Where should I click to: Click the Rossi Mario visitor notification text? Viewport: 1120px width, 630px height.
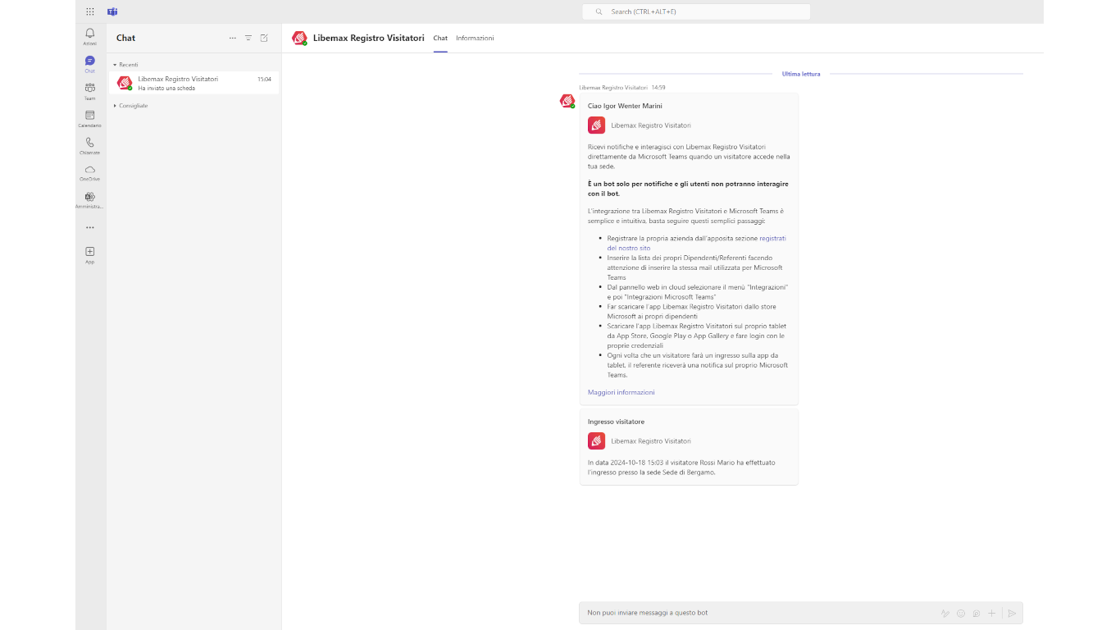point(681,468)
